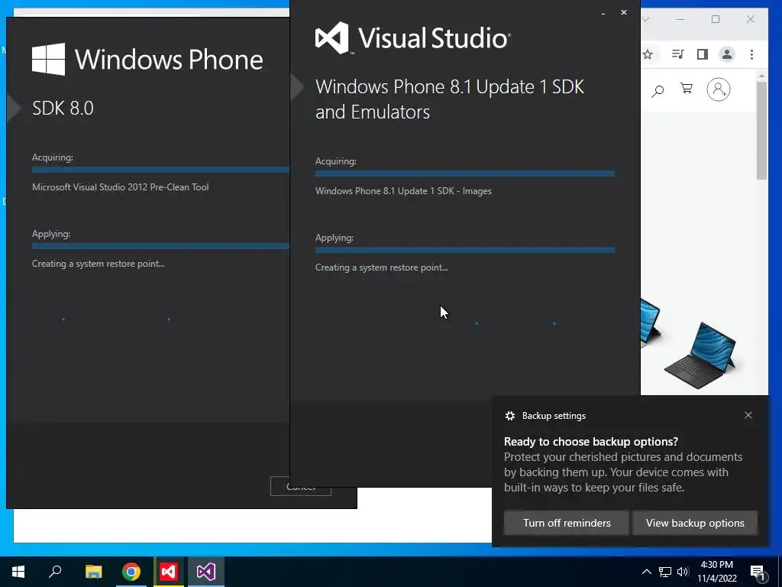782x587 pixels.
Task: Open Chrome three-dot menu
Action: pyautogui.click(x=751, y=54)
